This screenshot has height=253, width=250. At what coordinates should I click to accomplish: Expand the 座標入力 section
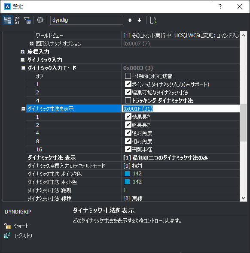pyautogui.click(x=23, y=51)
